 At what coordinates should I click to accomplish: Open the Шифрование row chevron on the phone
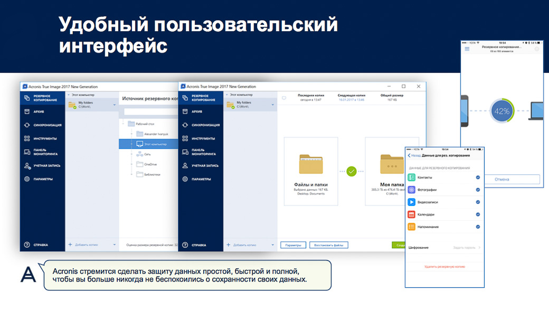pos(479,247)
